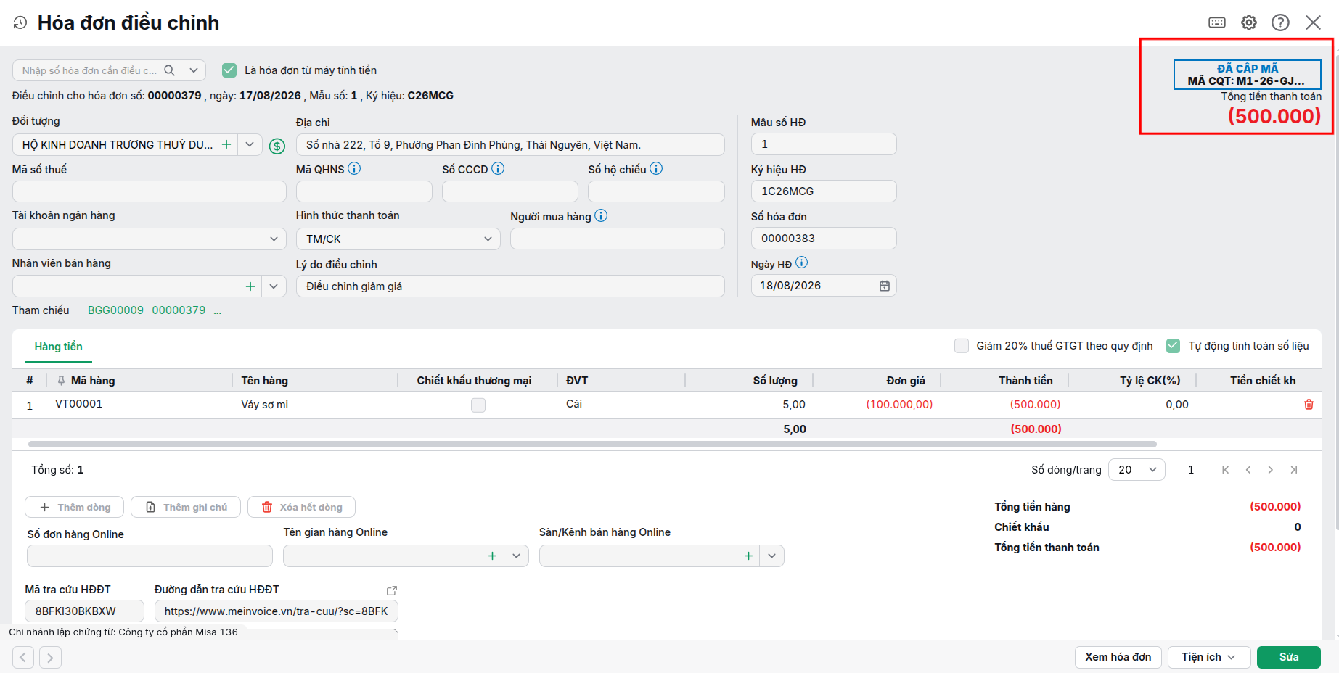The width and height of the screenshot is (1339, 673).
Task: Click the green dollar debt icon
Action: point(277,146)
